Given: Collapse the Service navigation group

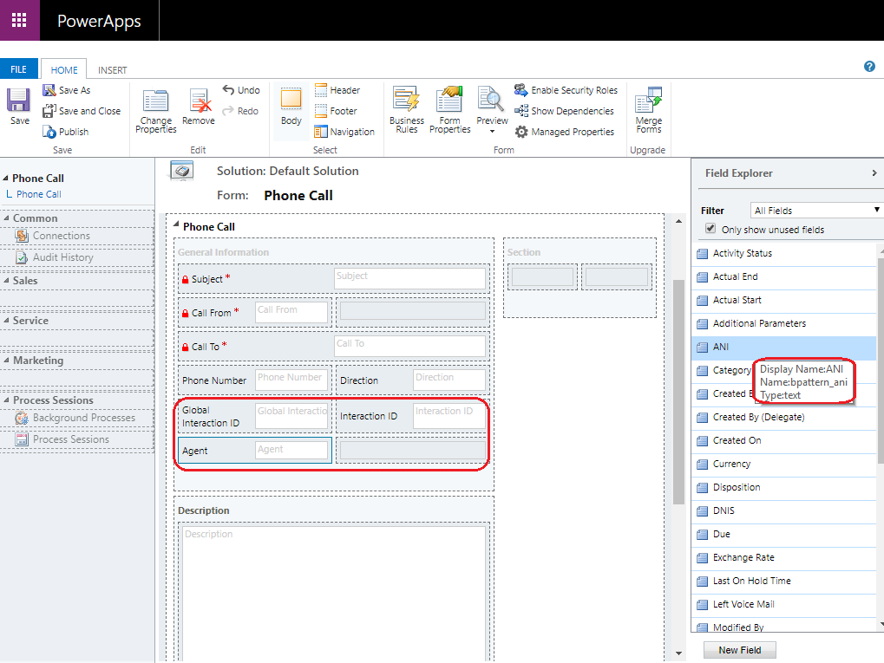Looking at the screenshot, I should coord(6,321).
